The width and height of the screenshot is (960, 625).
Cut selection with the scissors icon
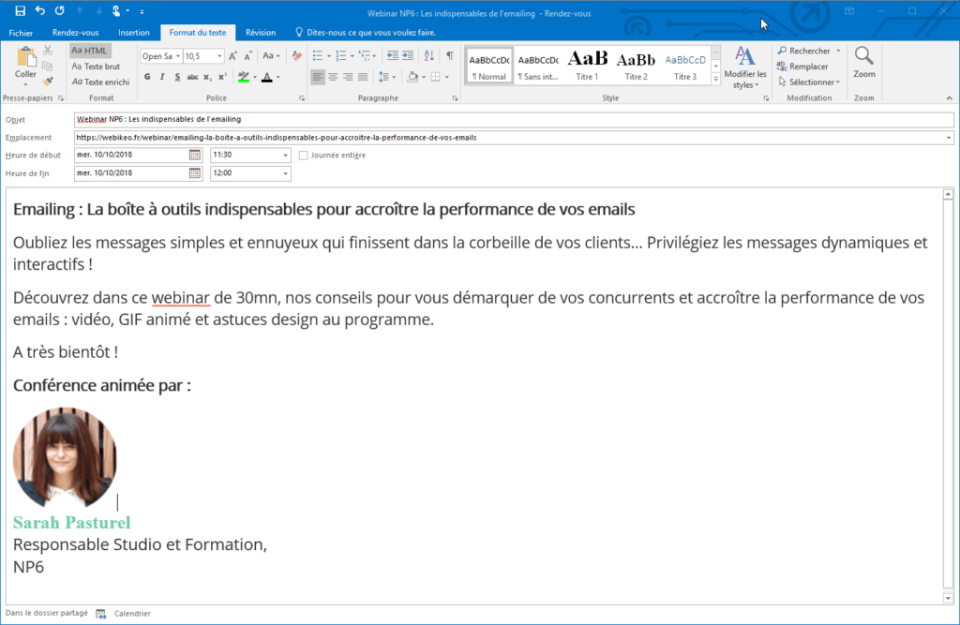pyautogui.click(x=48, y=51)
